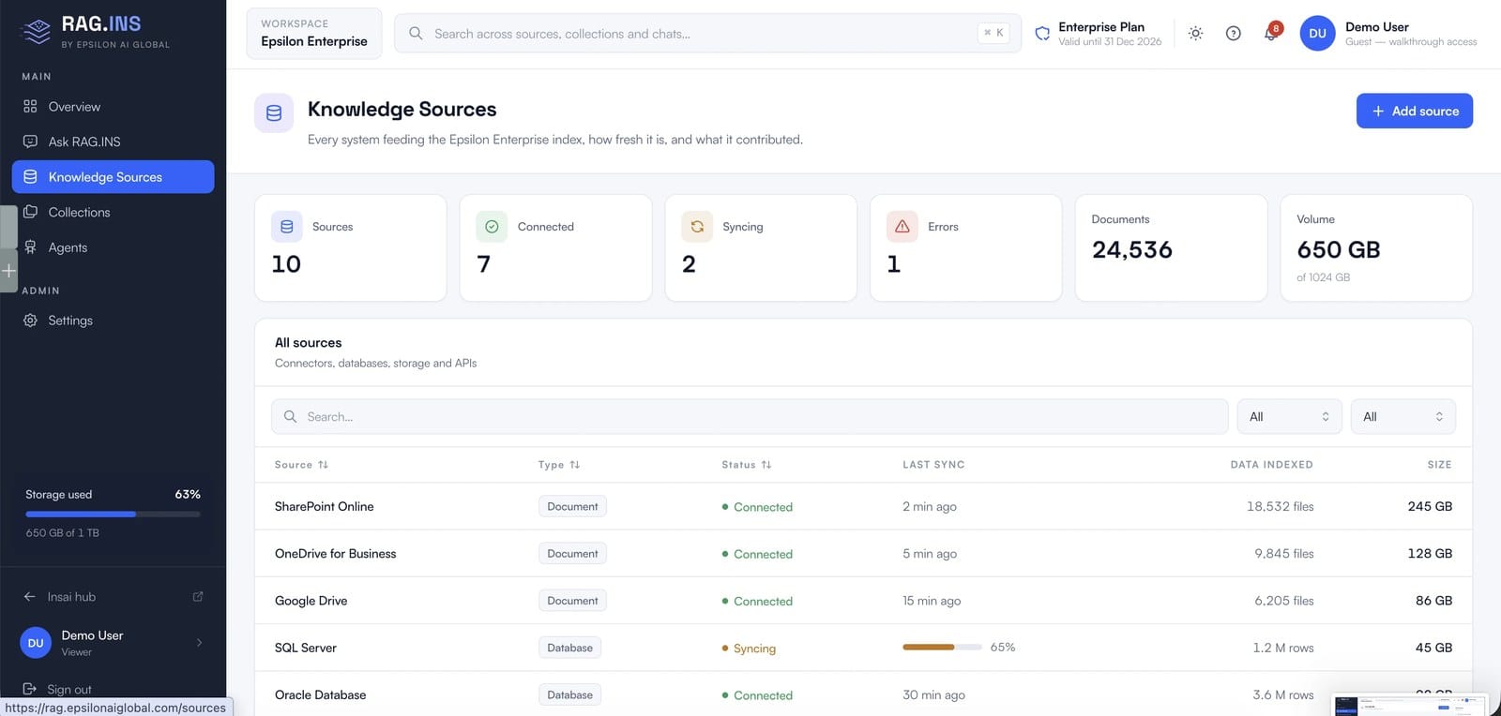Select Knowledge Sources in the sidebar
Viewport: 1501px width, 716px height.
(113, 177)
